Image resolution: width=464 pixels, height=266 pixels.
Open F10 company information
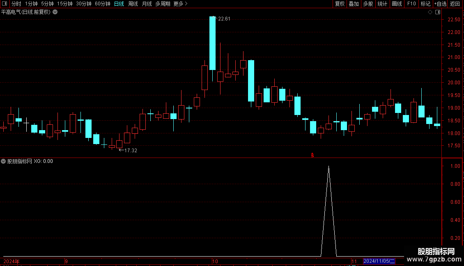(x=411, y=4)
